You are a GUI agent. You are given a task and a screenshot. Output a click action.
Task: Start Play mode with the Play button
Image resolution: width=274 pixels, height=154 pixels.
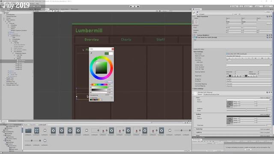[x=131, y=6]
